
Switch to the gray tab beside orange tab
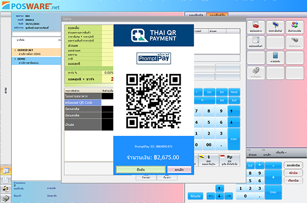coord(196,15)
